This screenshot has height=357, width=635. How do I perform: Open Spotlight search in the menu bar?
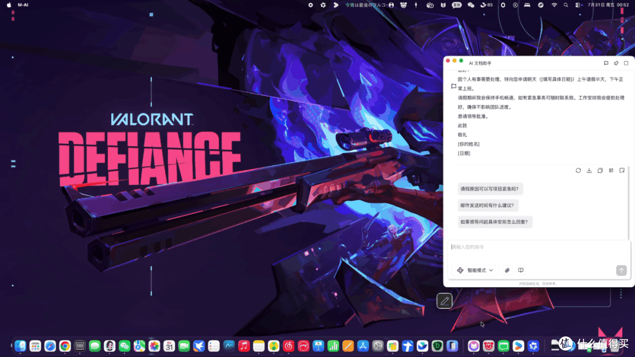pyautogui.click(x=566, y=5)
